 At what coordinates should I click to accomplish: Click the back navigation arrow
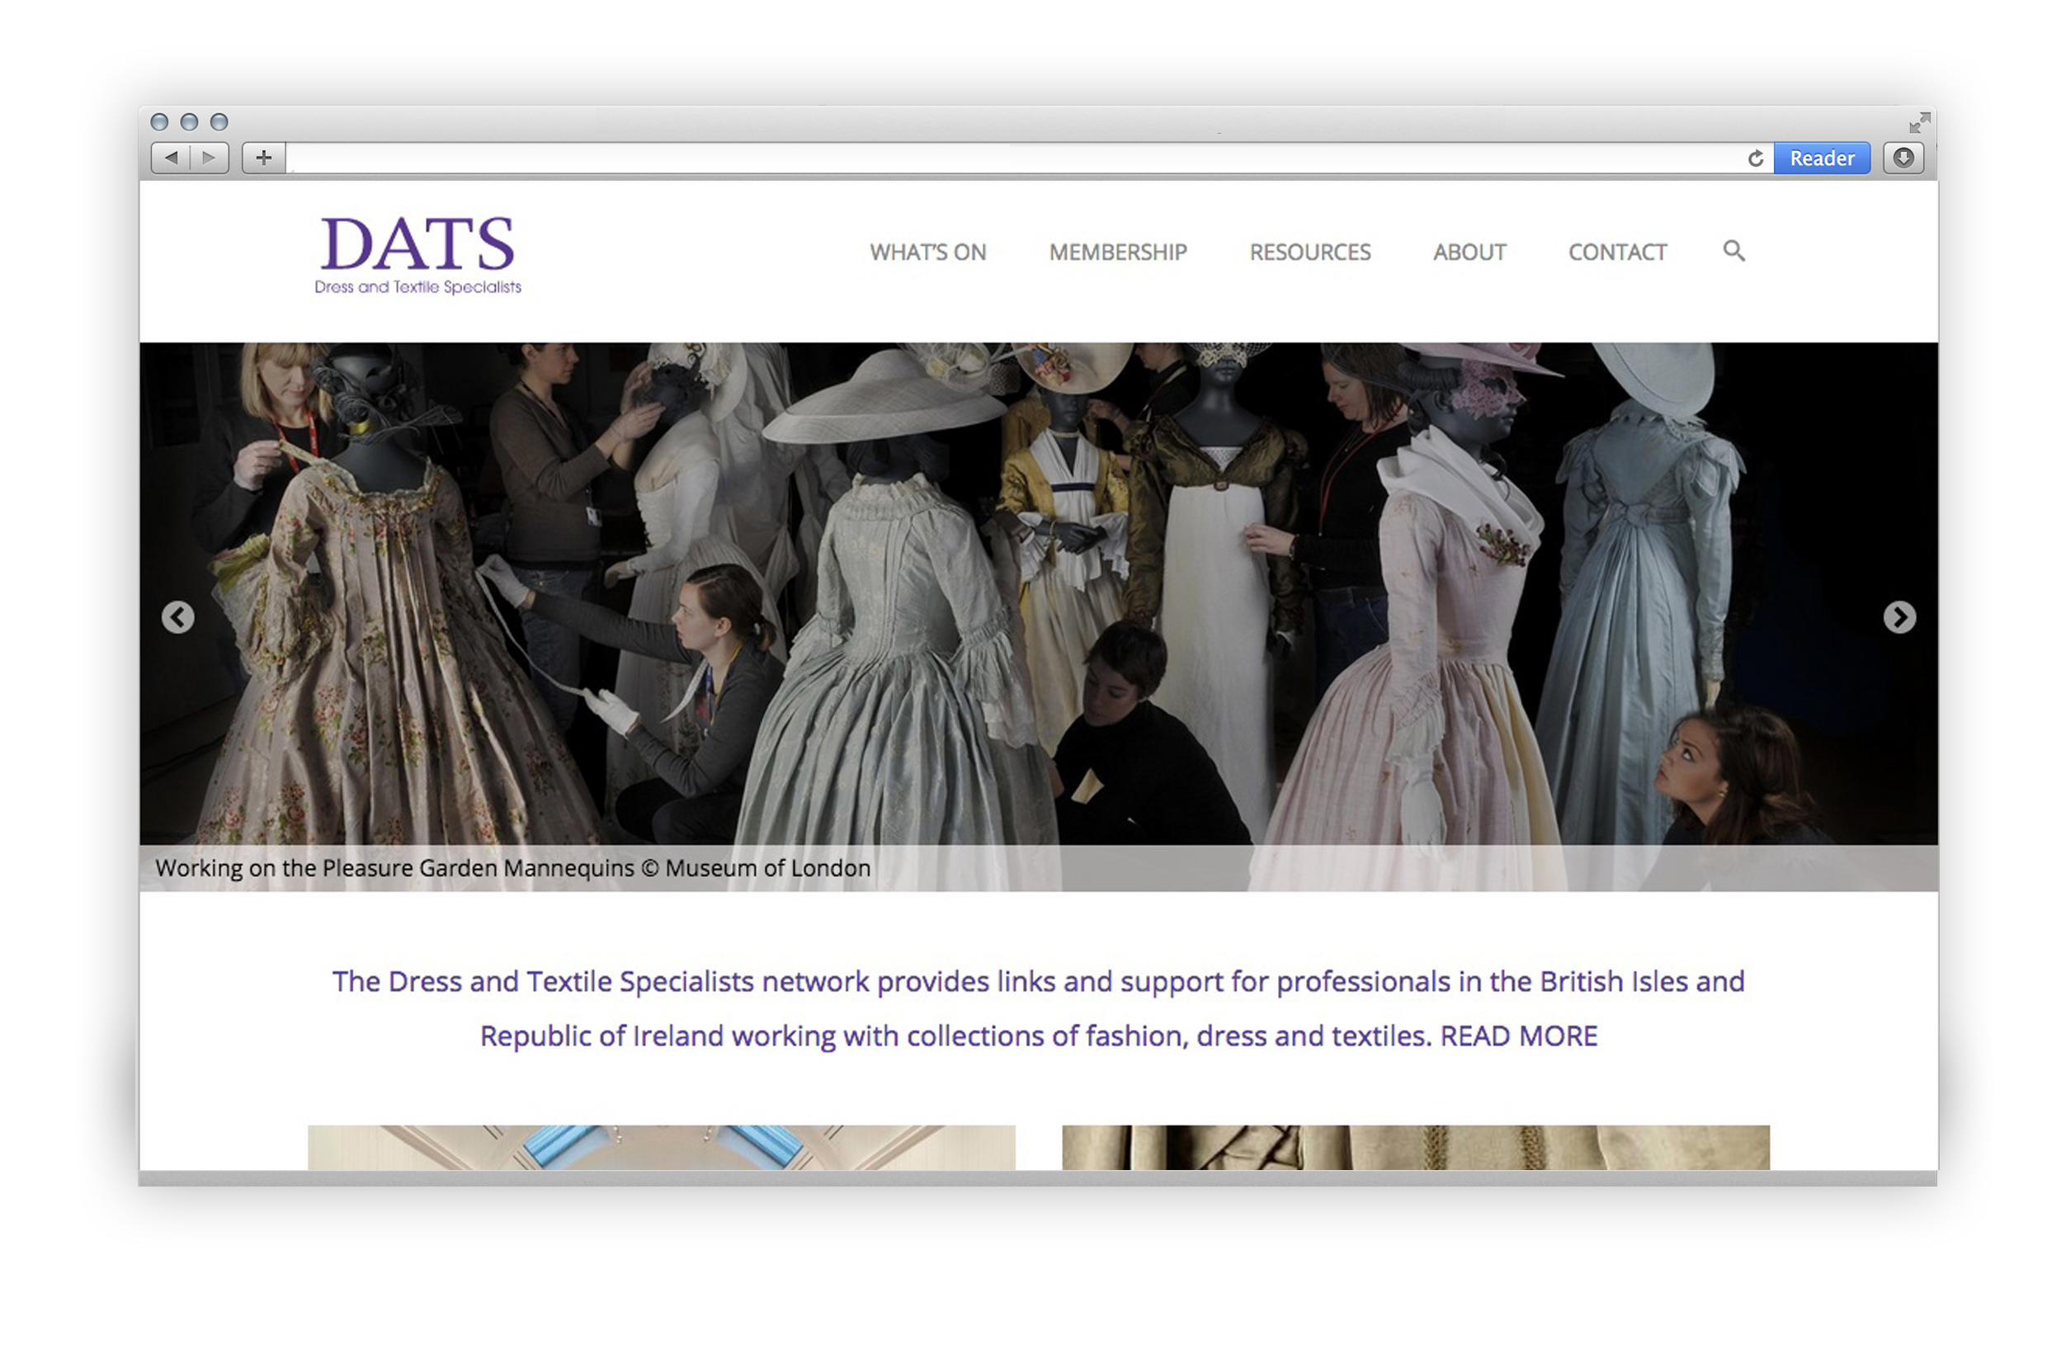(x=171, y=158)
